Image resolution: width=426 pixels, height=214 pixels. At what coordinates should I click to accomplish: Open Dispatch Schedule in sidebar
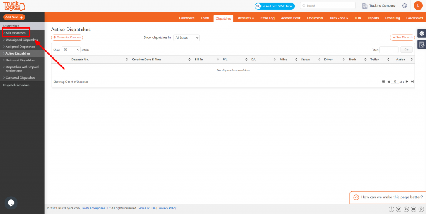[x=16, y=85]
